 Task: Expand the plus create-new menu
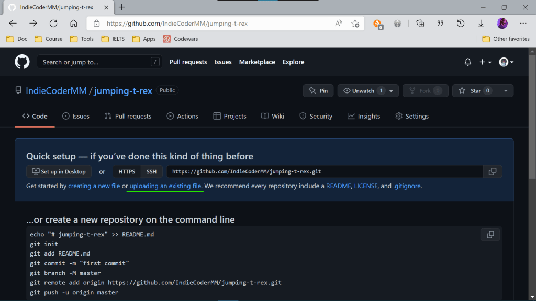coord(485,62)
